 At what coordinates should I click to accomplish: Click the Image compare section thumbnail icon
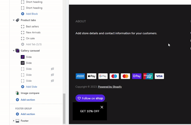pyautogui.click(x=18, y=93)
